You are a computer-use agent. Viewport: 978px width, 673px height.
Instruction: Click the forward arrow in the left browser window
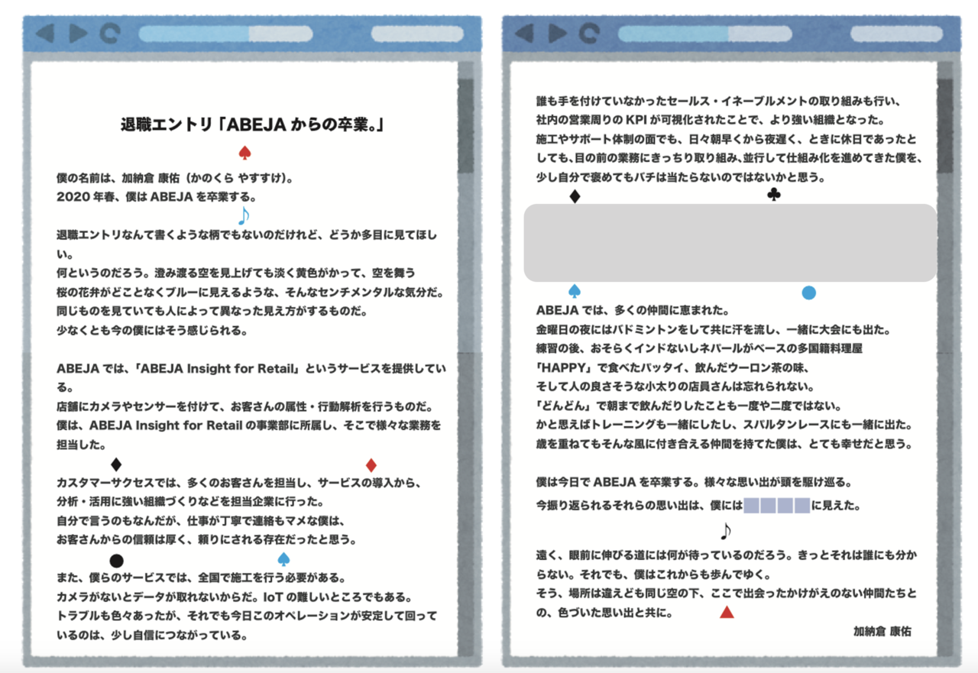coord(78,34)
